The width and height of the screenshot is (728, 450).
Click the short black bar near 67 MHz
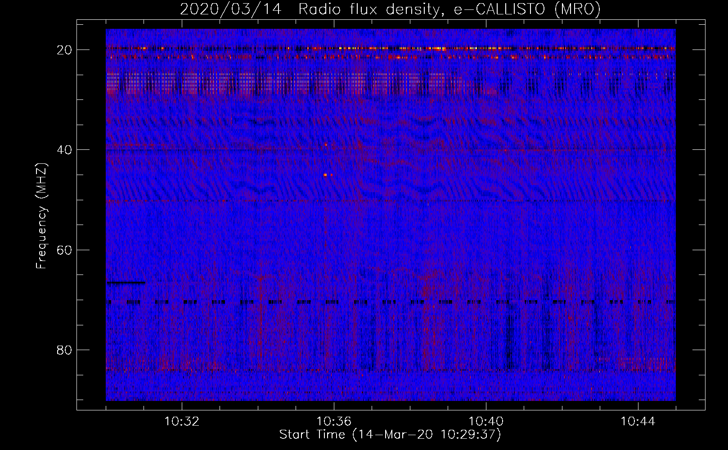pos(126,283)
